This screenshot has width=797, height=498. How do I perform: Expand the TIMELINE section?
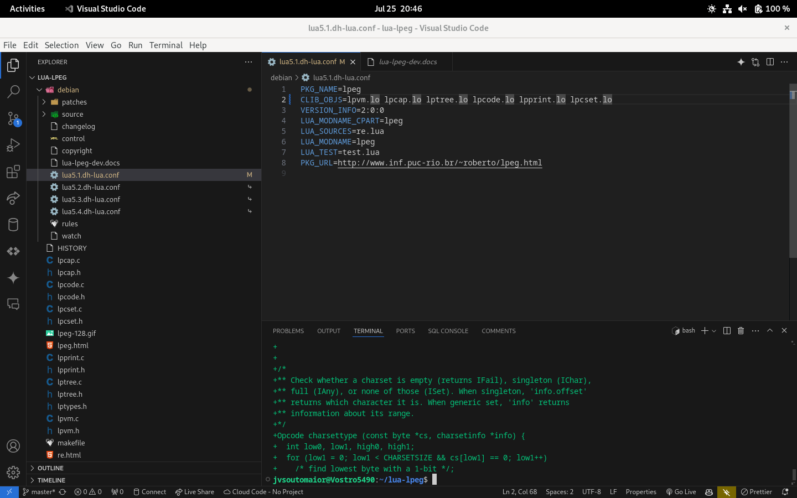click(144, 480)
